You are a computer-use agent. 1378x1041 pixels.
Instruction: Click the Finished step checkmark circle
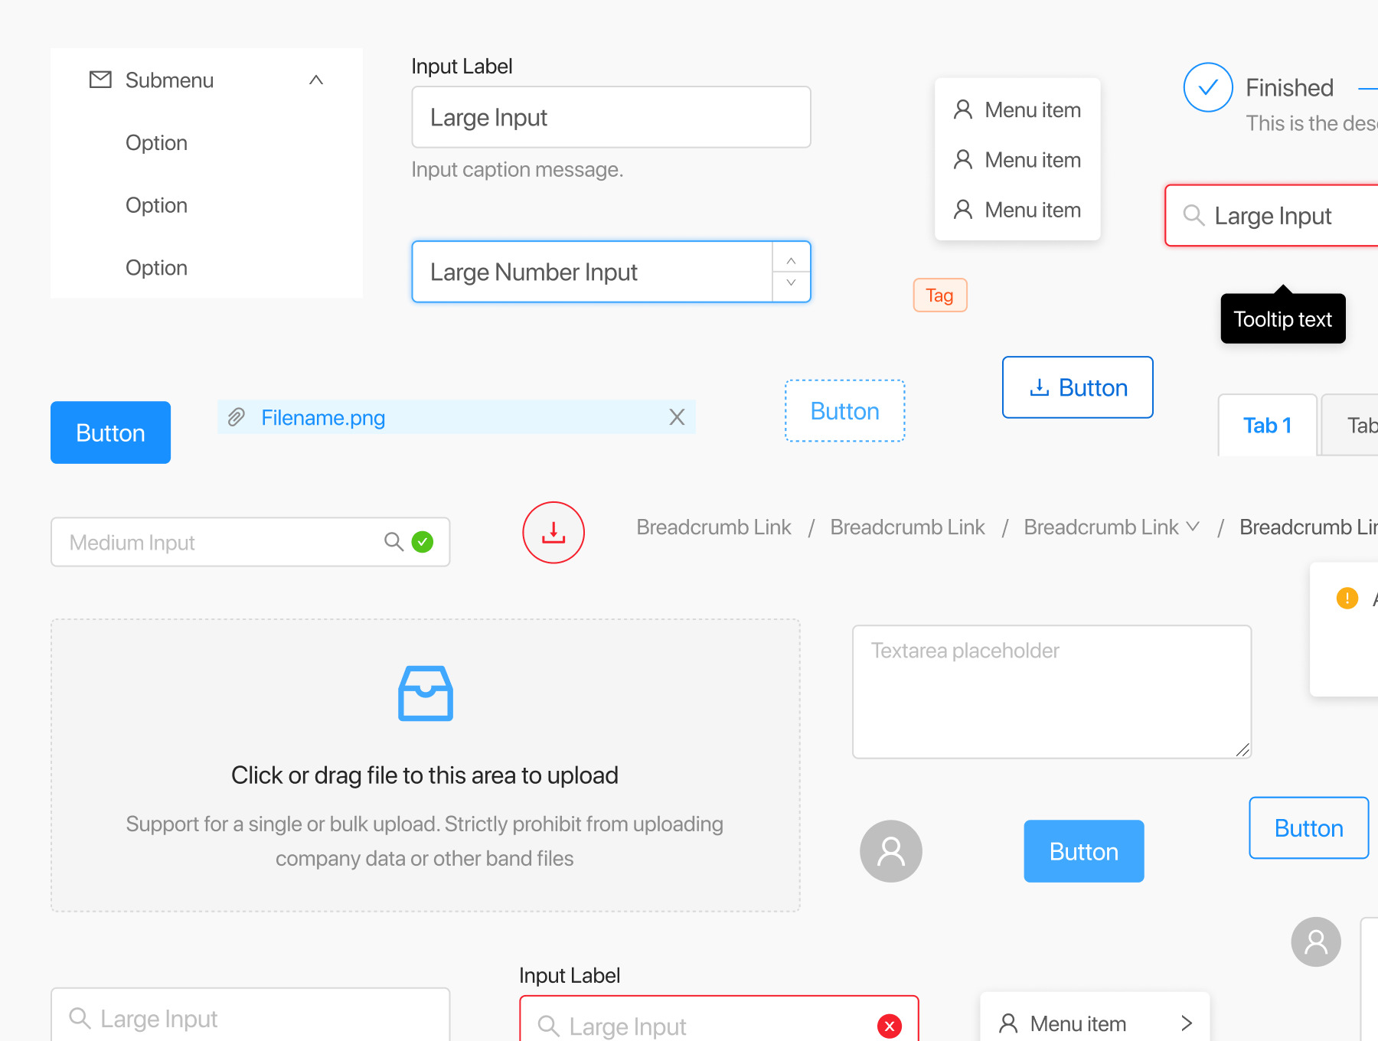1207,87
